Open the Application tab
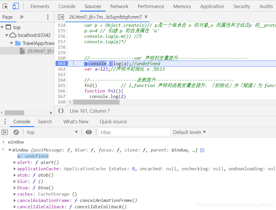276x210 pixels. coord(212,6)
